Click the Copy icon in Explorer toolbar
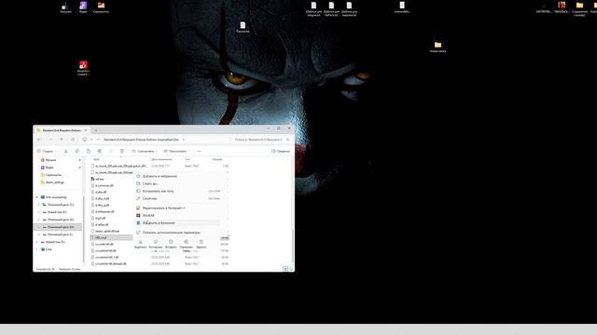 tap(76, 151)
